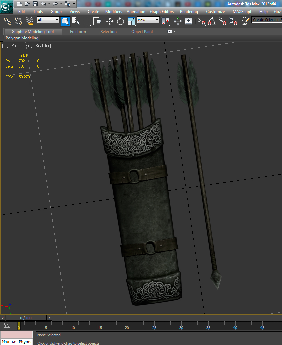Open the reference coordinate system View dropdown
The height and width of the screenshot is (345, 282).
pos(148,20)
